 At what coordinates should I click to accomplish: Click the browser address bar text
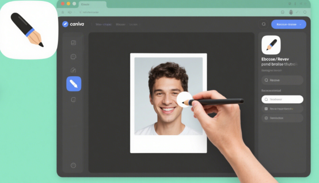point(91,12)
